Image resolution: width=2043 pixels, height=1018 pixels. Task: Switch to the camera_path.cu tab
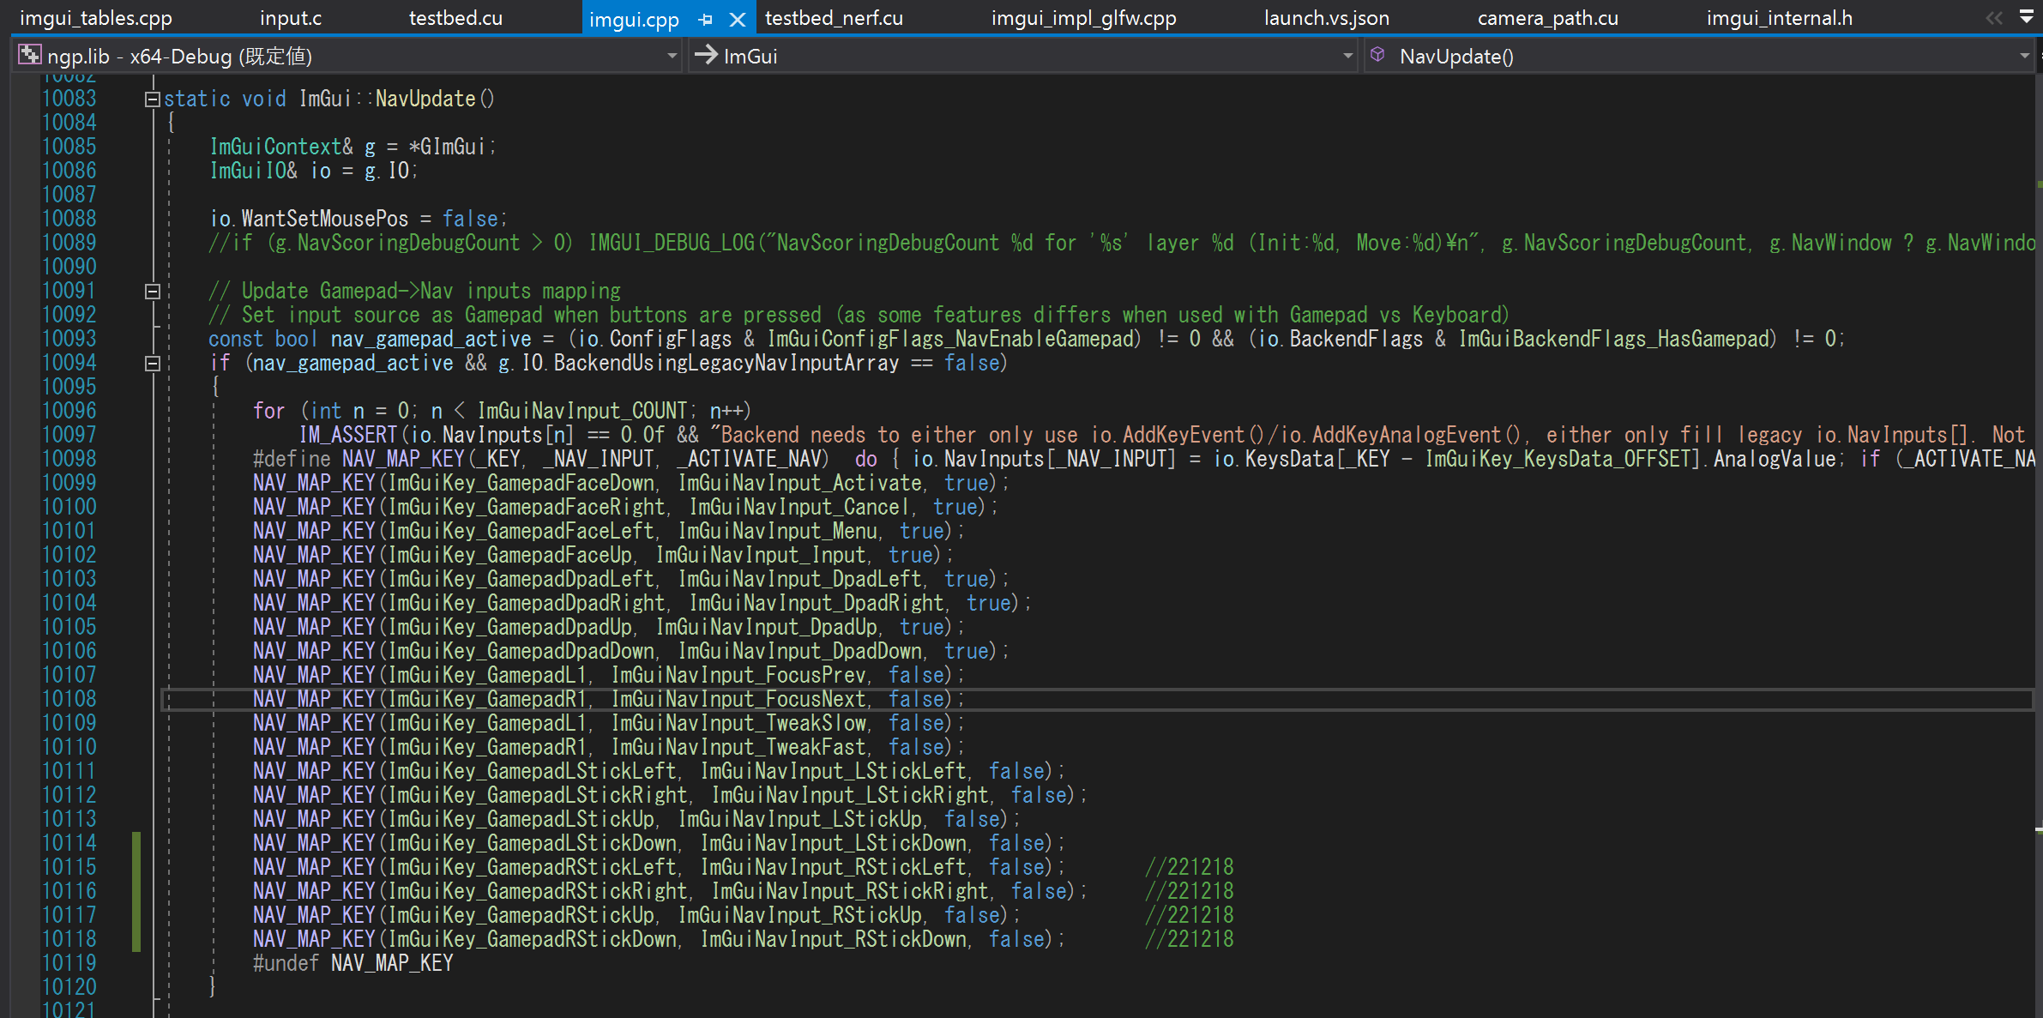pyautogui.click(x=1547, y=18)
